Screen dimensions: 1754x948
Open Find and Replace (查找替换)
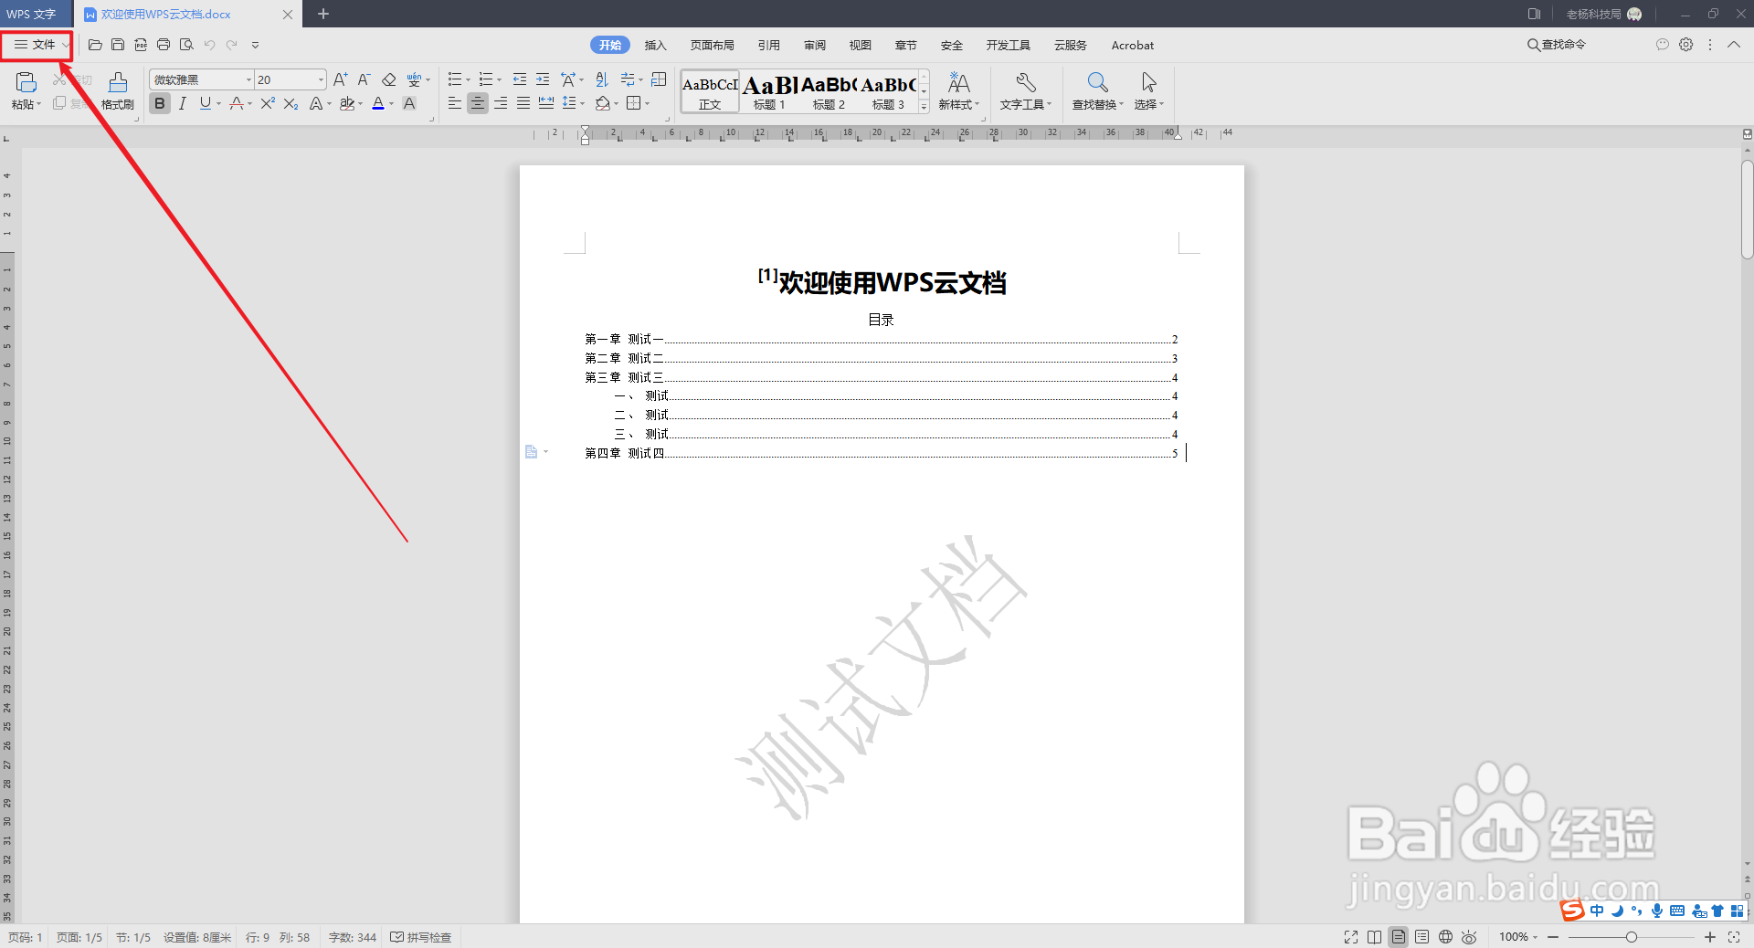tap(1095, 91)
